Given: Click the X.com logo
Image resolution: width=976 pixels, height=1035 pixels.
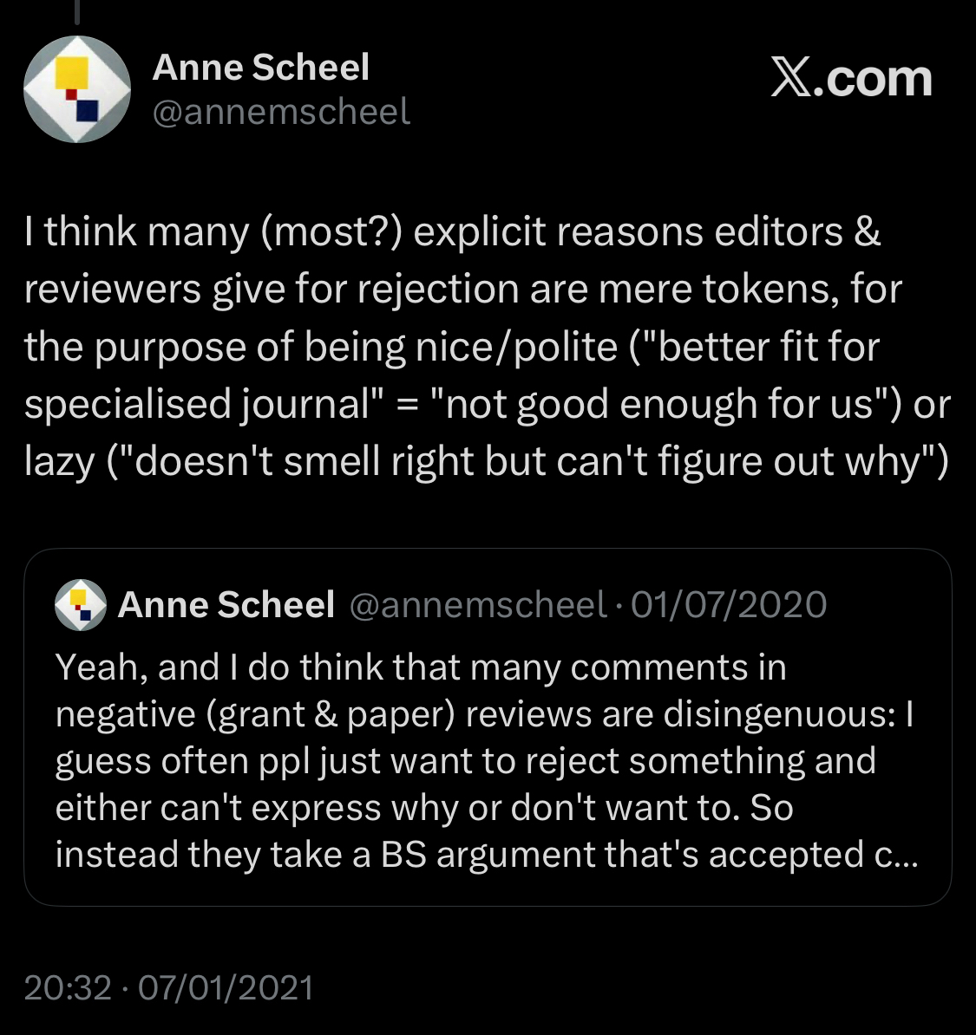Looking at the screenshot, I should point(851,80).
